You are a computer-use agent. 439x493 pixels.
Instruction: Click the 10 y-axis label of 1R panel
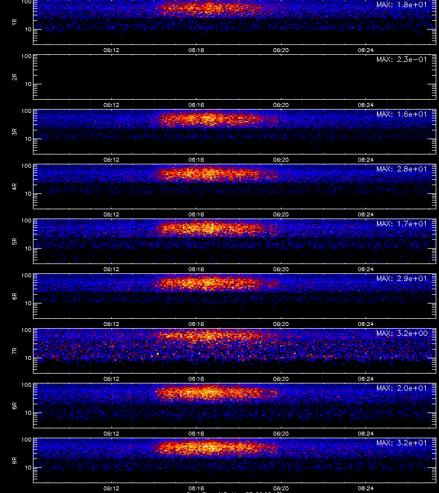click(28, 29)
